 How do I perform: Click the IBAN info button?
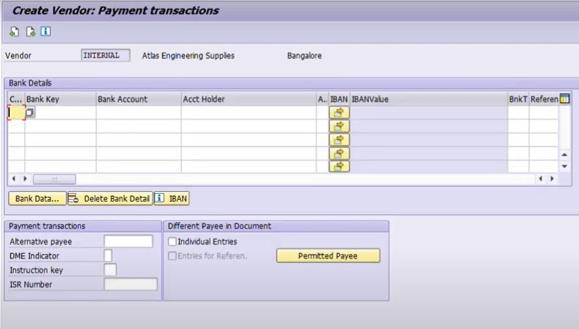pos(172,198)
